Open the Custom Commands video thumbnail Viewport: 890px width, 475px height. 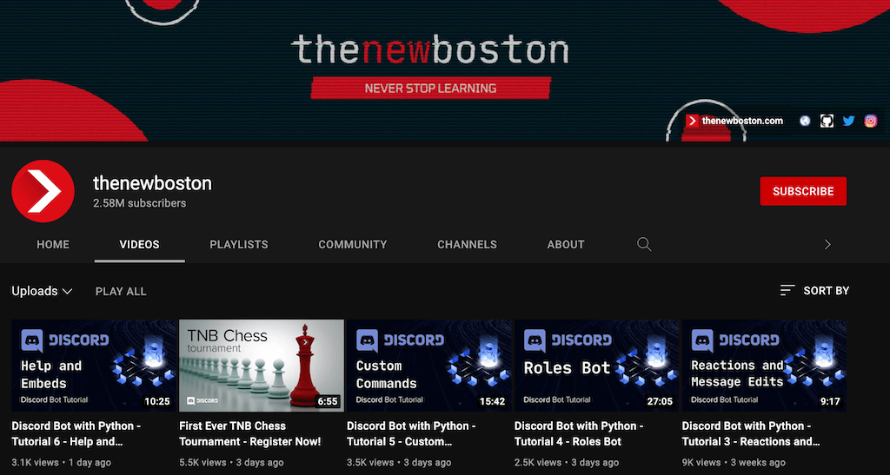[429, 365]
